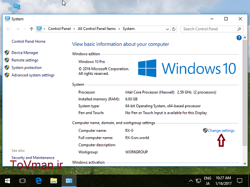The width and height of the screenshot is (250, 187).
Task: Open recent locations dropdown arrow
Action: pyautogui.click(x=25, y=29)
